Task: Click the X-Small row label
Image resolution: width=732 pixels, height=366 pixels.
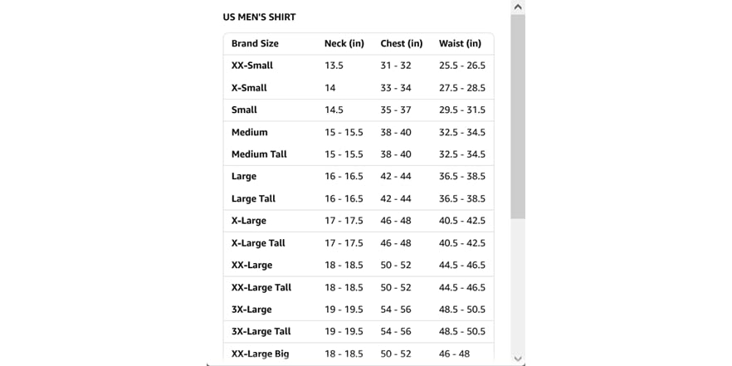Action: point(249,88)
